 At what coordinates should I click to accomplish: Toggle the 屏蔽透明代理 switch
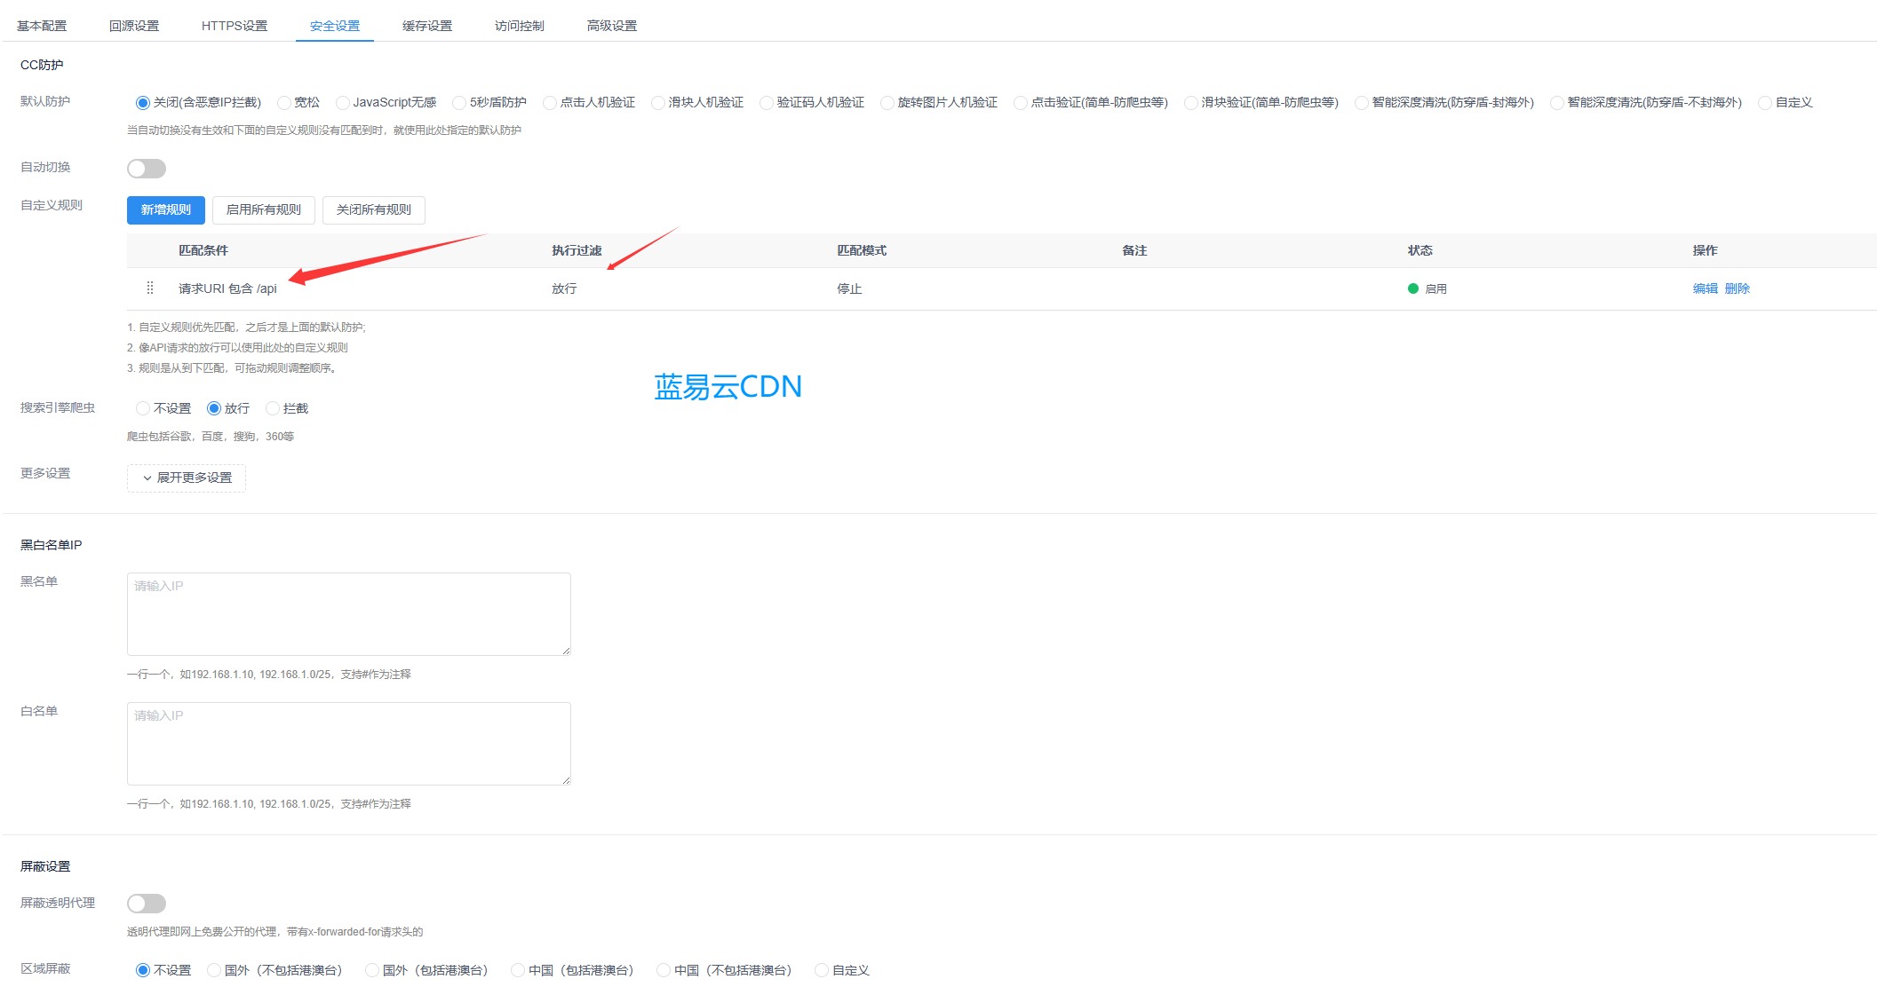147,904
